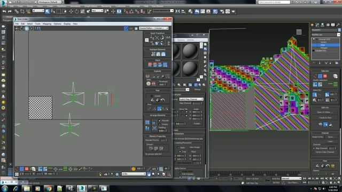Click the first Stitch icon in Stitch rollout
Image resolution: width=342 pixels, height=192 pixels.
[x=150, y=65]
